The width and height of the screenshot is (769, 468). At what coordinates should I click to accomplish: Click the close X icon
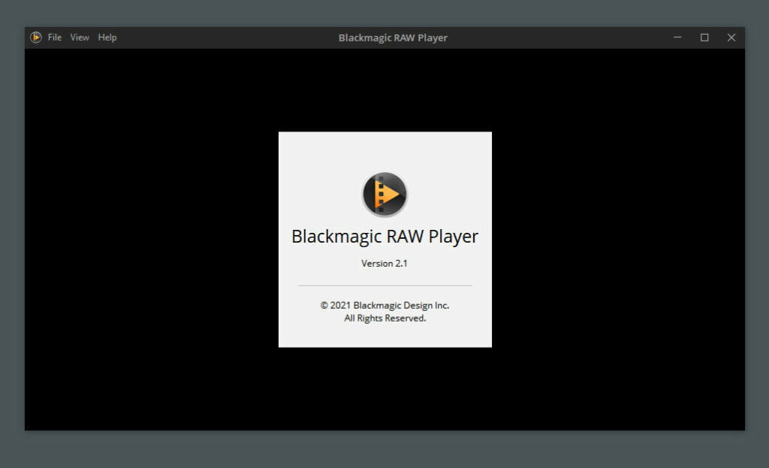point(731,37)
